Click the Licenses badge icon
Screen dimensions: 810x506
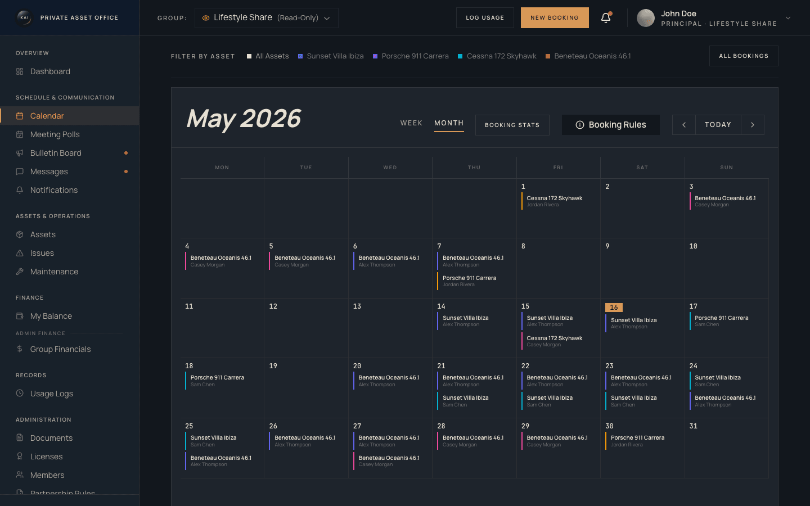click(x=20, y=457)
